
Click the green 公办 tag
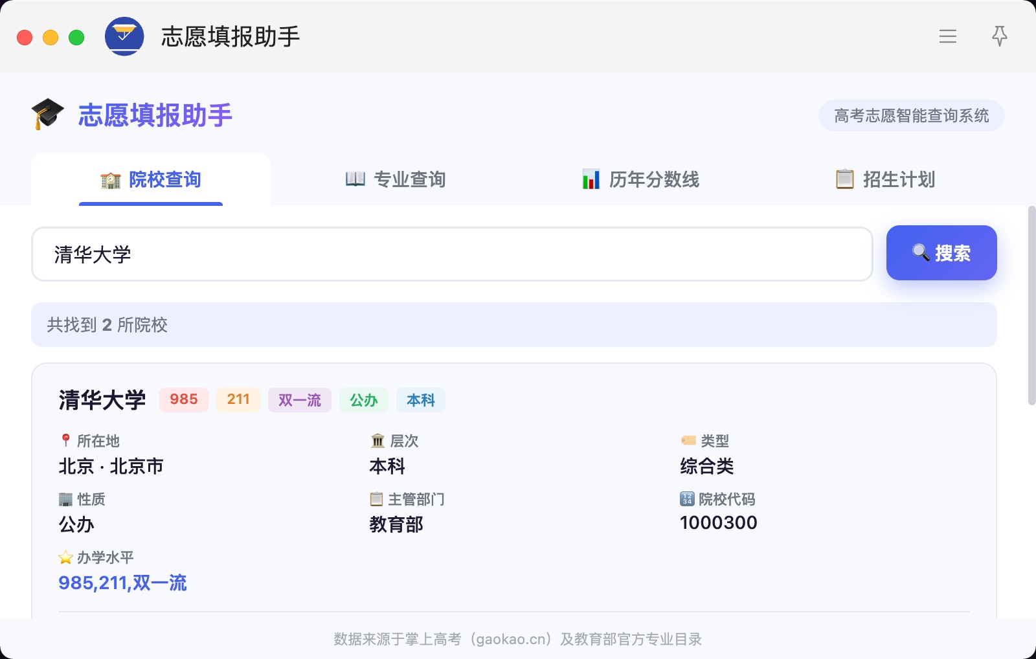point(364,399)
